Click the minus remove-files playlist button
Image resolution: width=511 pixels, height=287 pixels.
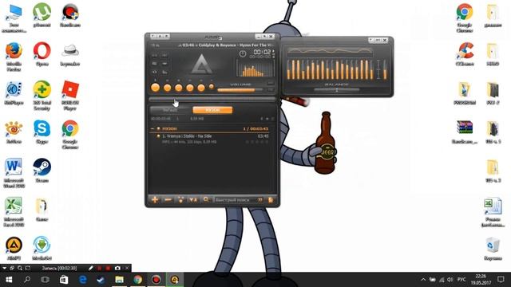coord(168,199)
